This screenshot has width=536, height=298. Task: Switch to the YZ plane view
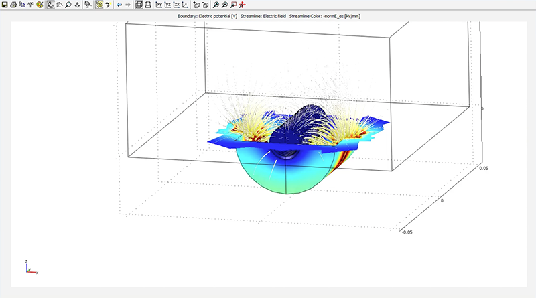(x=167, y=5)
